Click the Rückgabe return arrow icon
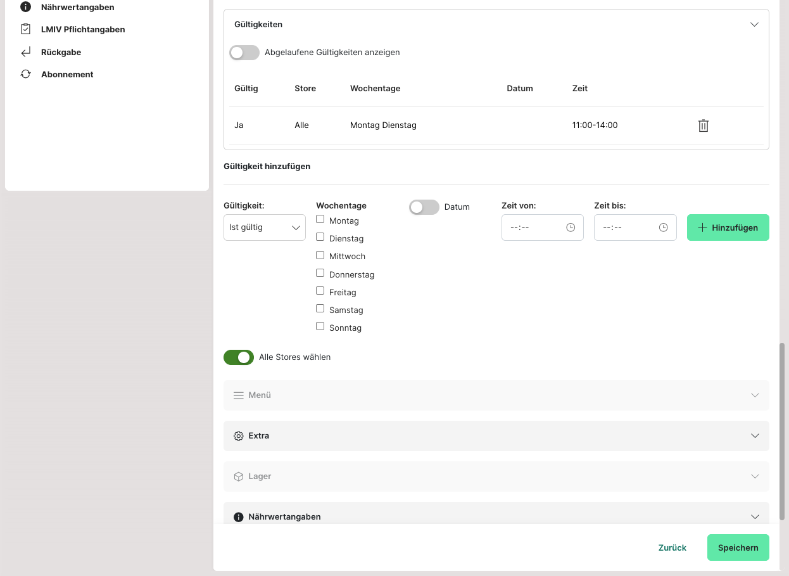This screenshot has height=576, width=789. point(25,52)
